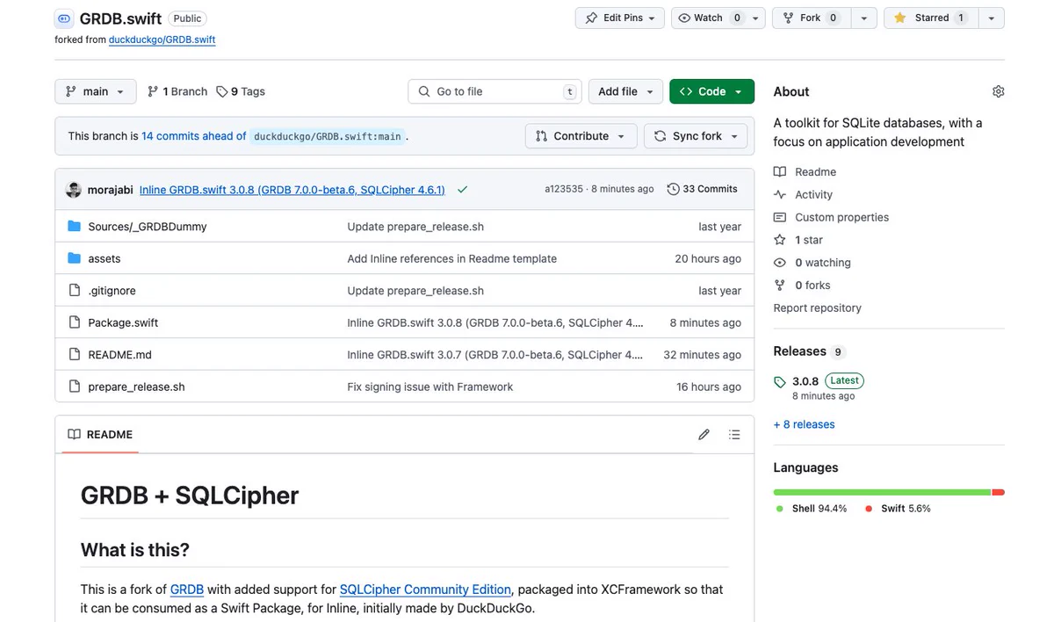Open 'Add Inline references in Readme template' commit
The height and width of the screenshot is (622, 1054).
click(x=451, y=258)
